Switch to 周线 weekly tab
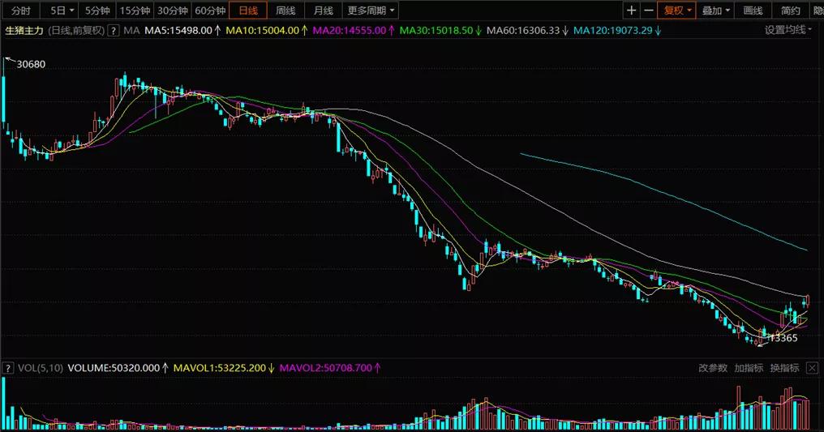Screen dimensions: 824x432 [285, 10]
